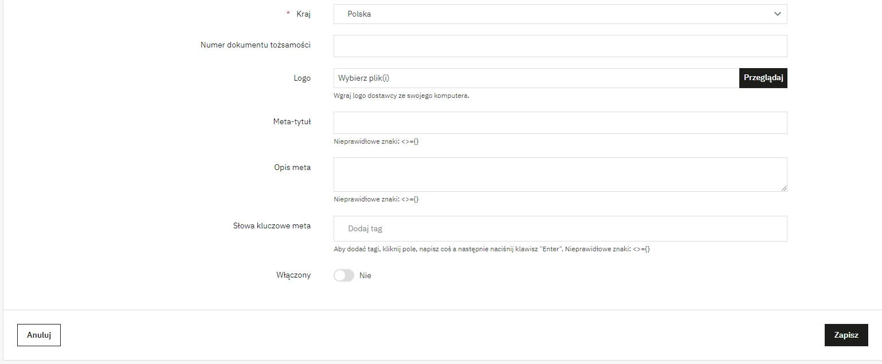
Task: Click the Numer dokumentu tożsamości label
Action: click(256, 45)
